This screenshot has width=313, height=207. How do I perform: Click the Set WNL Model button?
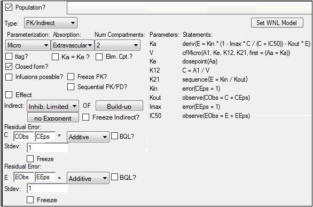(277, 23)
